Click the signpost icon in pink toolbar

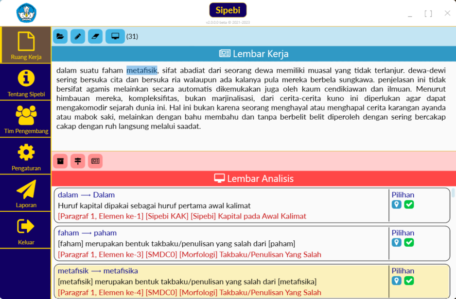[78, 161]
